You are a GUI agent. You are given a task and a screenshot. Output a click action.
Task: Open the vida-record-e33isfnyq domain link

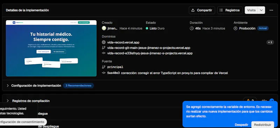click(150, 53)
